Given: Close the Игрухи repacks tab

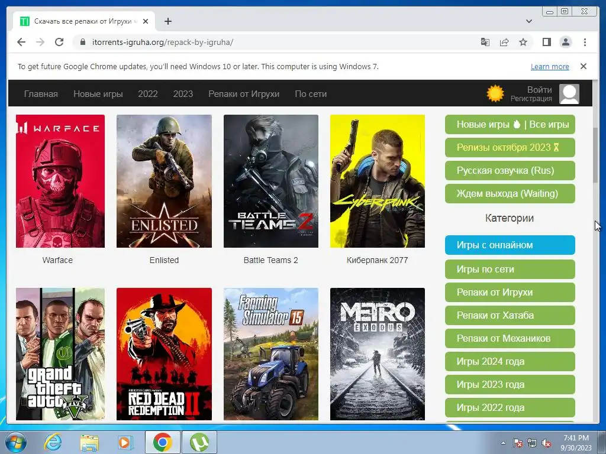Looking at the screenshot, I should coord(146,21).
